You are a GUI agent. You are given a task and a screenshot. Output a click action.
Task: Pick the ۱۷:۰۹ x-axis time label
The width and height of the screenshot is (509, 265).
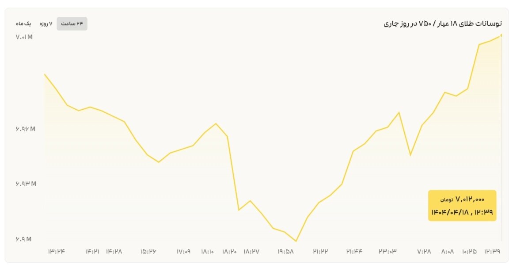tap(183, 251)
